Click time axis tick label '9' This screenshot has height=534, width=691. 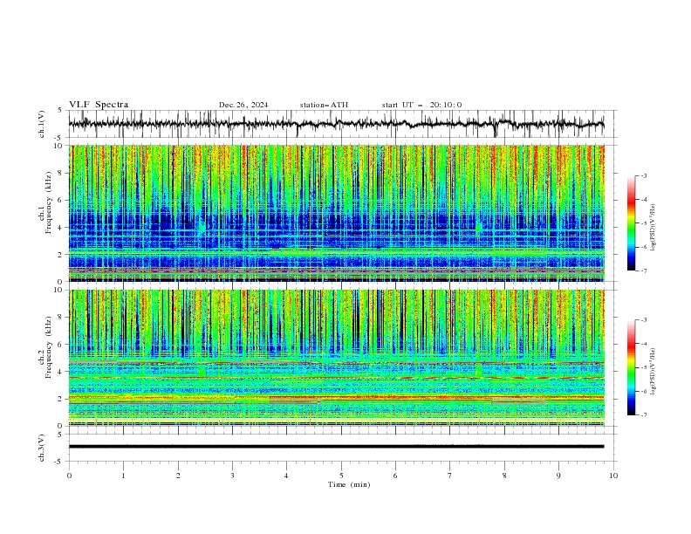[558, 476]
